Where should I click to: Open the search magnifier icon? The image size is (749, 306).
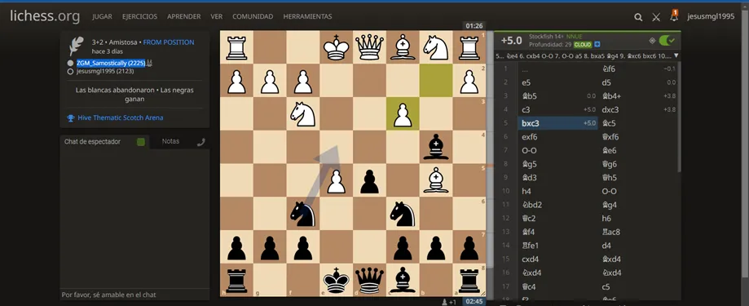pos(638,17)
